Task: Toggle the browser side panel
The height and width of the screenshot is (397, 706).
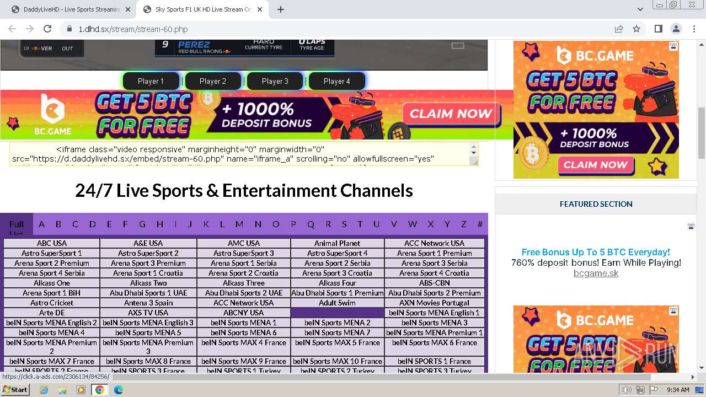Action: click(x=659, y=29)
